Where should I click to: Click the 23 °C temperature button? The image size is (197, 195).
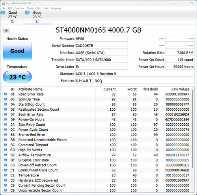click(x=17, y=77)
